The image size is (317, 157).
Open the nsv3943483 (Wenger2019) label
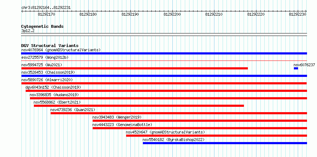[117, 117]
